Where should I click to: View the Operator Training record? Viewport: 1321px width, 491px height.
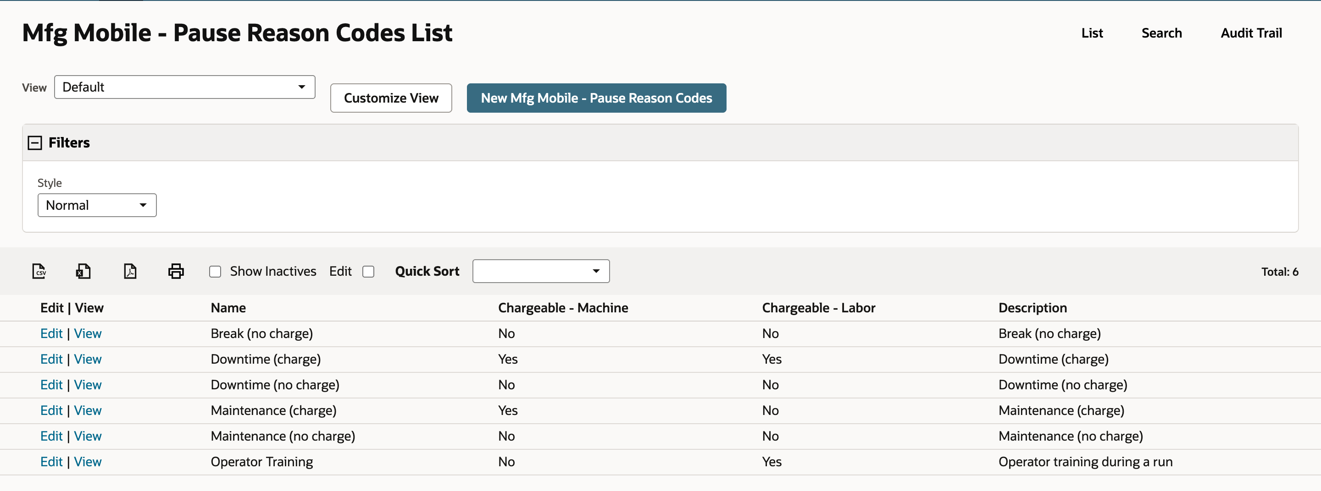[x=88, y=462]
